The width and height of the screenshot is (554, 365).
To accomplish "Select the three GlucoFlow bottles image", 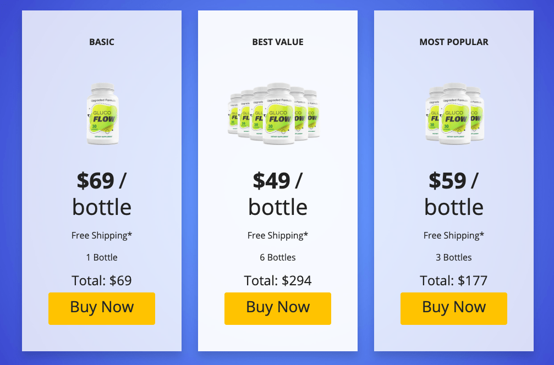I will point(454,114).
